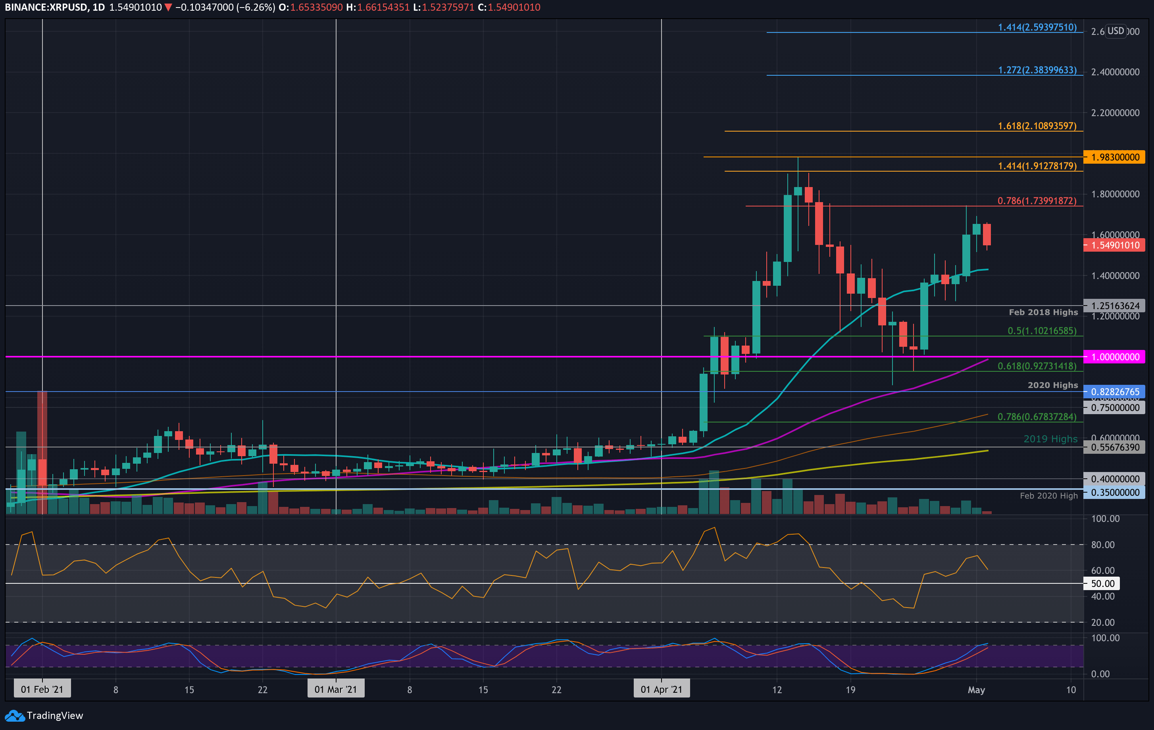This screenshot has height=730, width=1154.
Task: Select the RSI 80.00 scale value
Action: [1103, 545]
